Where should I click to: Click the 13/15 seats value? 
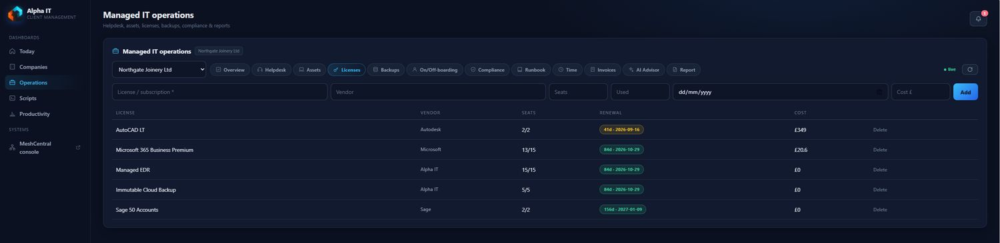(529, 150)
